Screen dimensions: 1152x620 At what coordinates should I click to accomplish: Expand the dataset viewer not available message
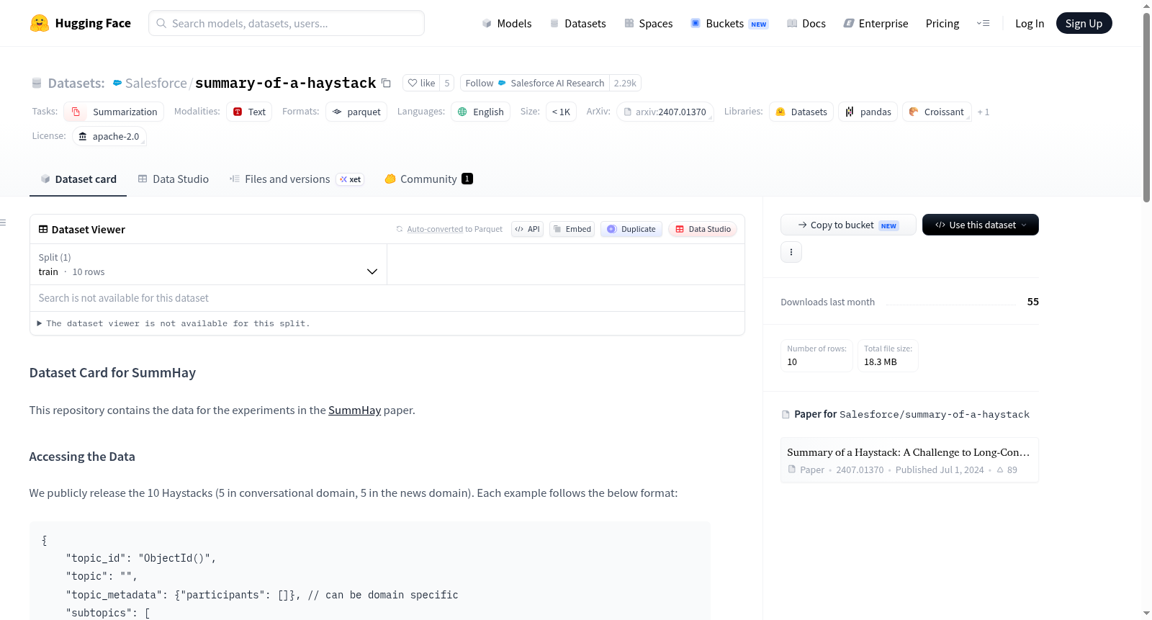173,323
